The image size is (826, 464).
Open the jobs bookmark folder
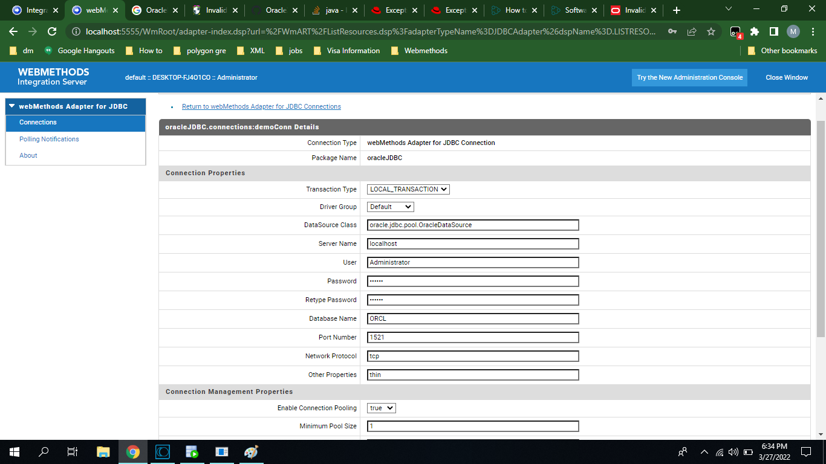tap(289, 51)
